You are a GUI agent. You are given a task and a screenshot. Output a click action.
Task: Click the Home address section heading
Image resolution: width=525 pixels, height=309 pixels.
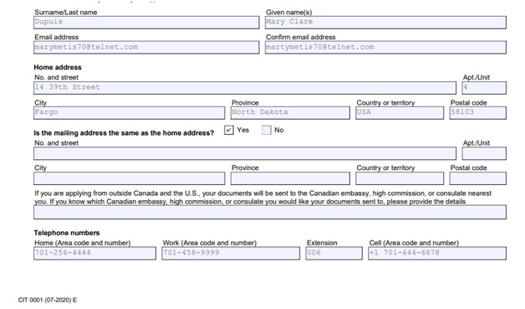(58, 68)
